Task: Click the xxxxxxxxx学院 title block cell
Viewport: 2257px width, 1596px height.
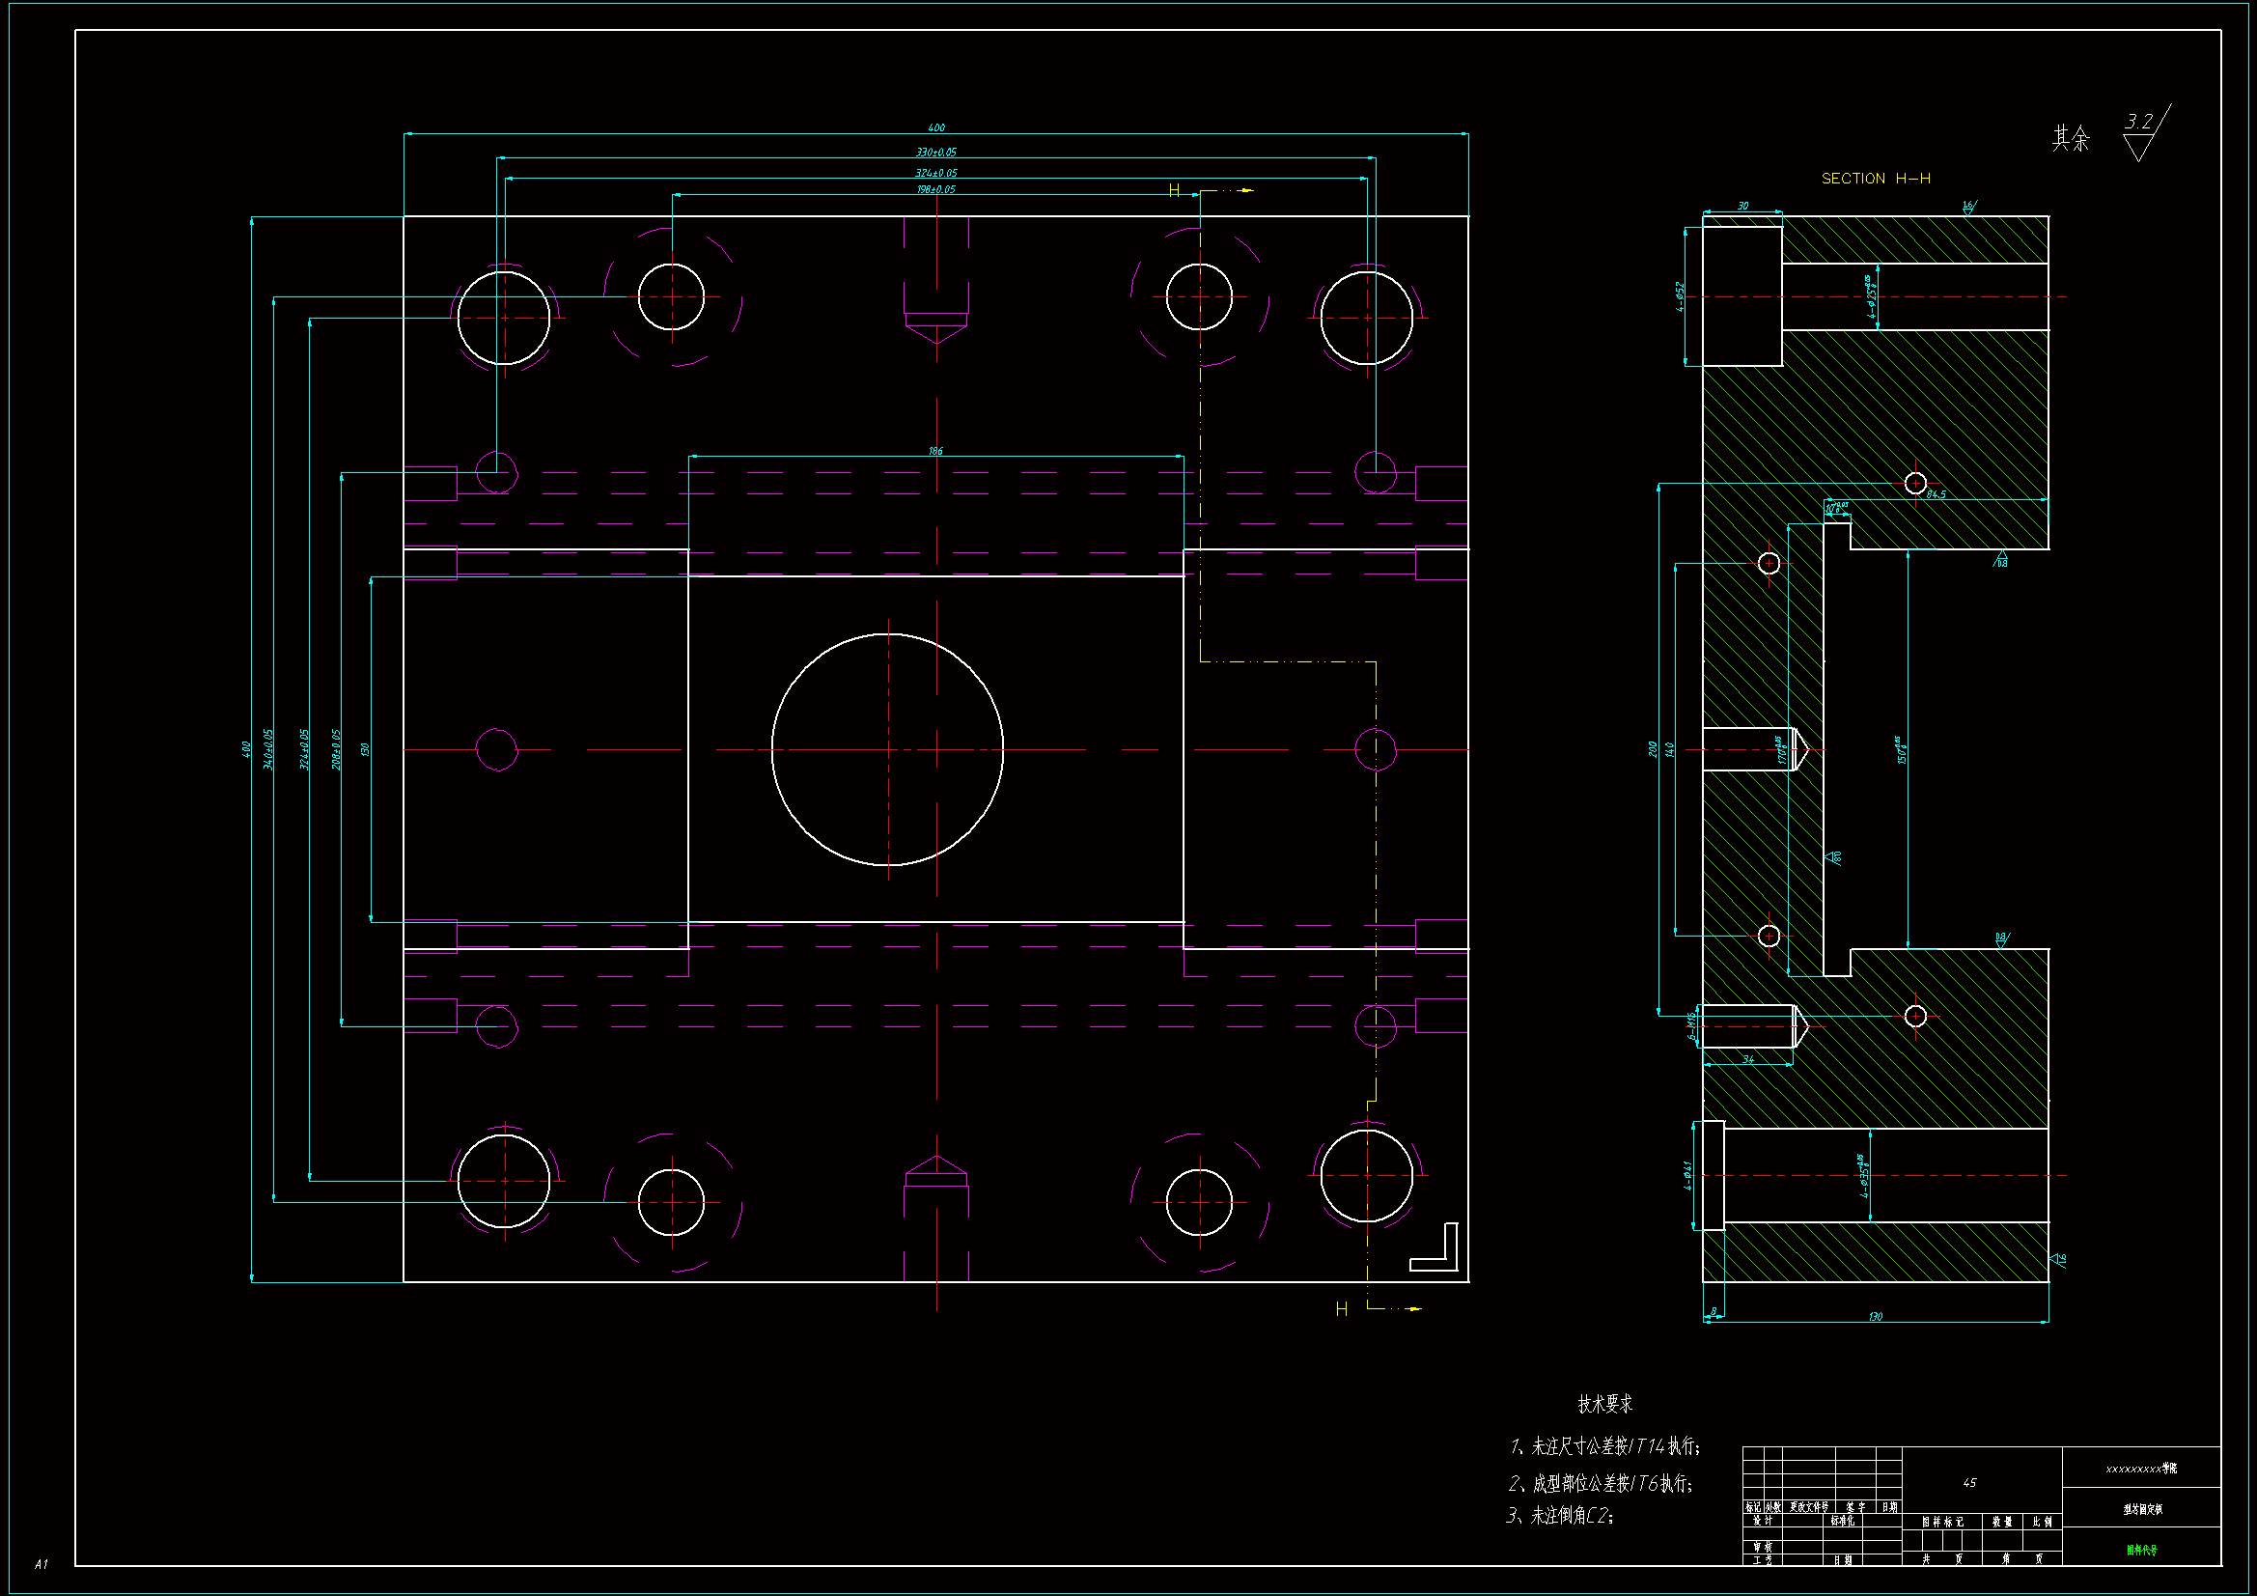Action: coord(2141,1469)
